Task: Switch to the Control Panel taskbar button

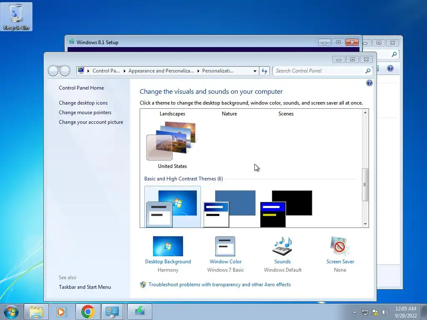Action: (x=112, y=312)
